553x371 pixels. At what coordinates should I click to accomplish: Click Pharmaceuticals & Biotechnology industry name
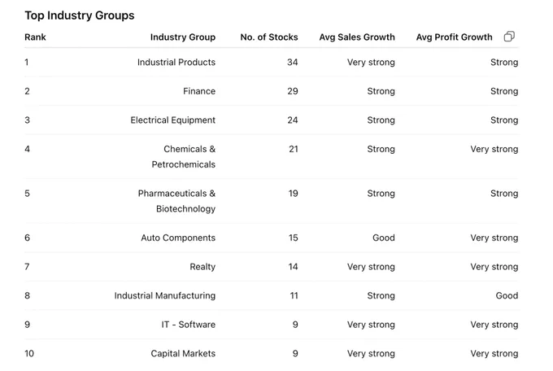point(176,201)
